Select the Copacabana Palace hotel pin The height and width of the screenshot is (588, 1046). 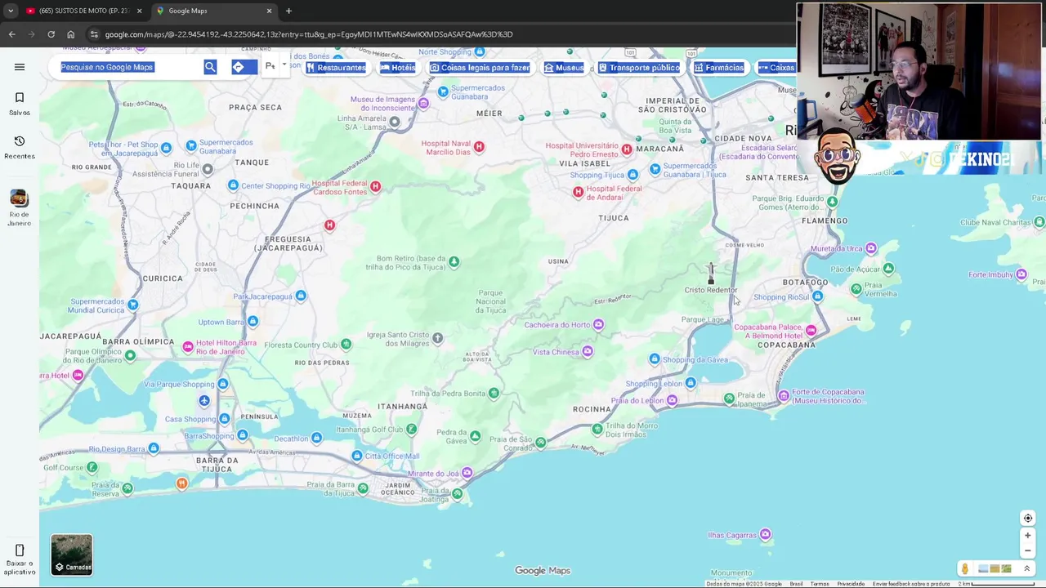[x=811, y=331]
